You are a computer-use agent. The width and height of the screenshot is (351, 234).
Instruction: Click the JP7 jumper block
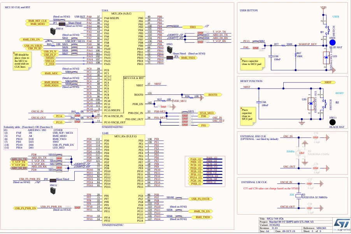point(62,24)
